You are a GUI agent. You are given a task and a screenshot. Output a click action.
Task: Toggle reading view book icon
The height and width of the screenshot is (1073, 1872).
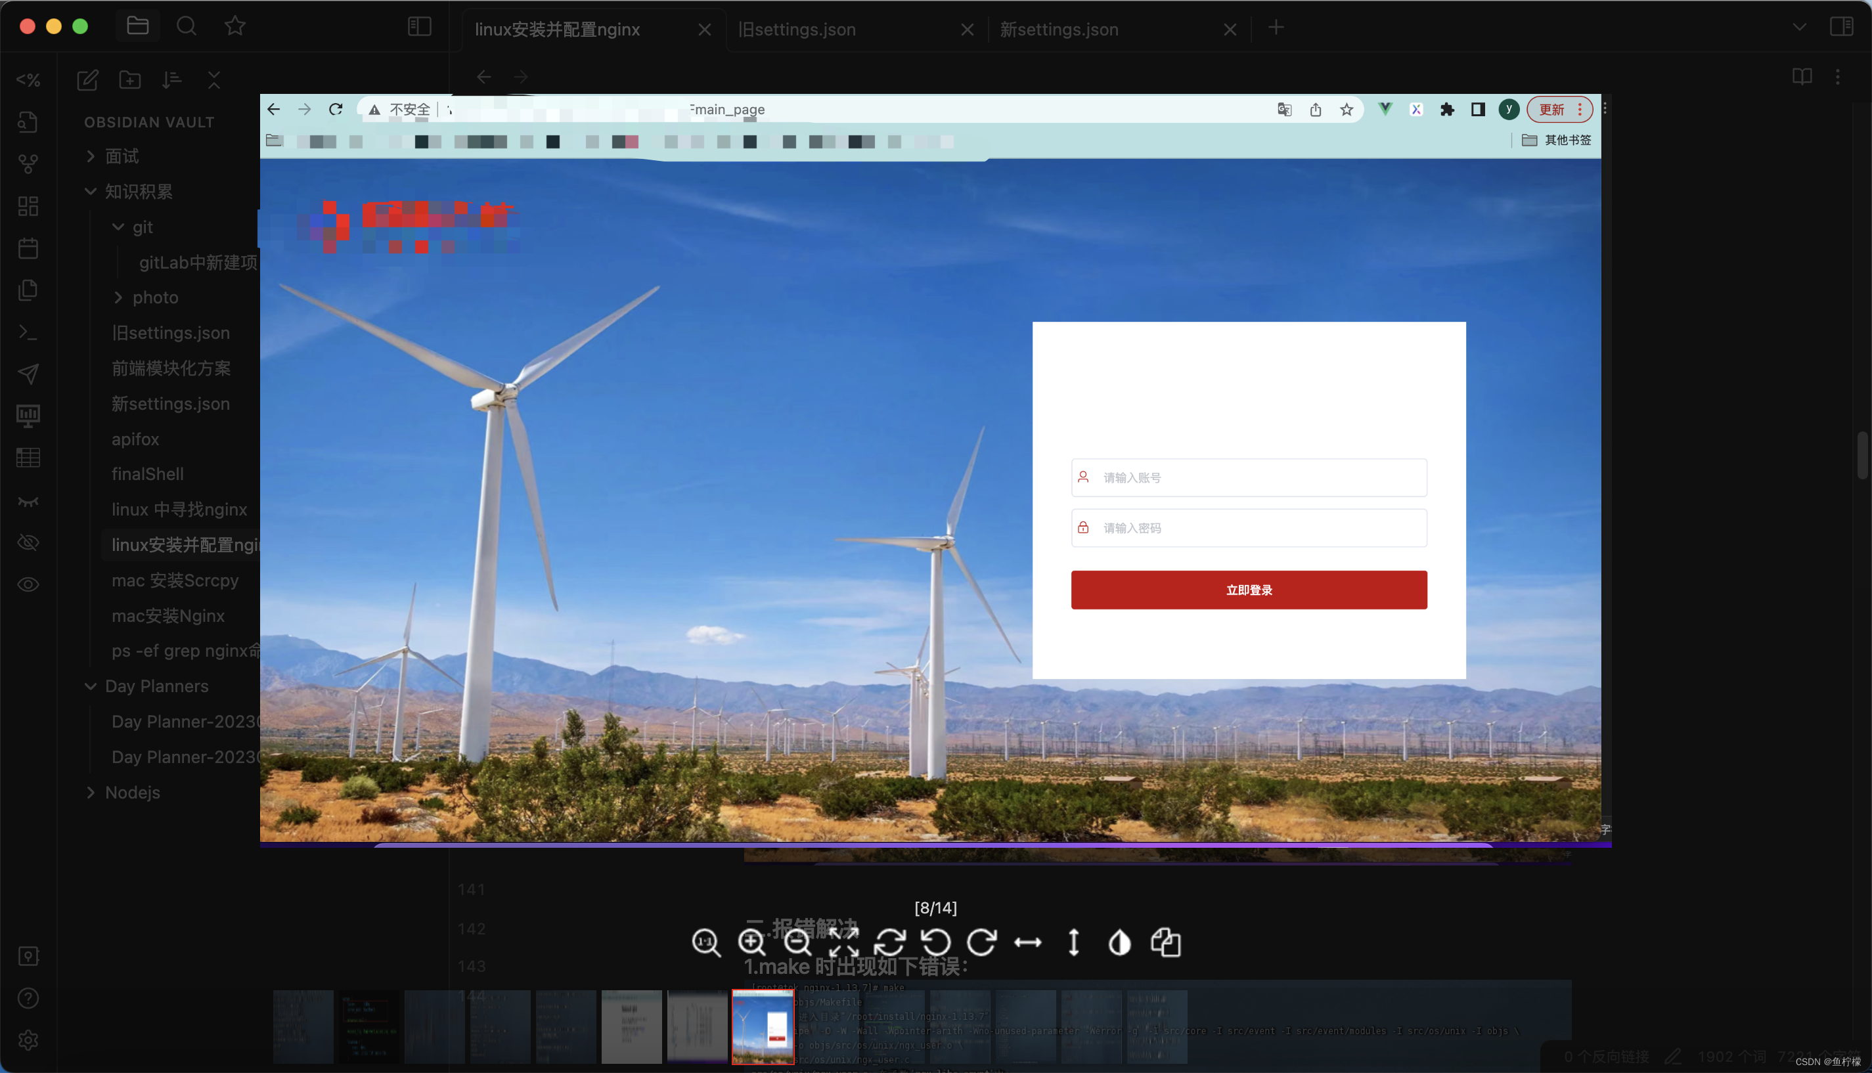point(1802,77)
